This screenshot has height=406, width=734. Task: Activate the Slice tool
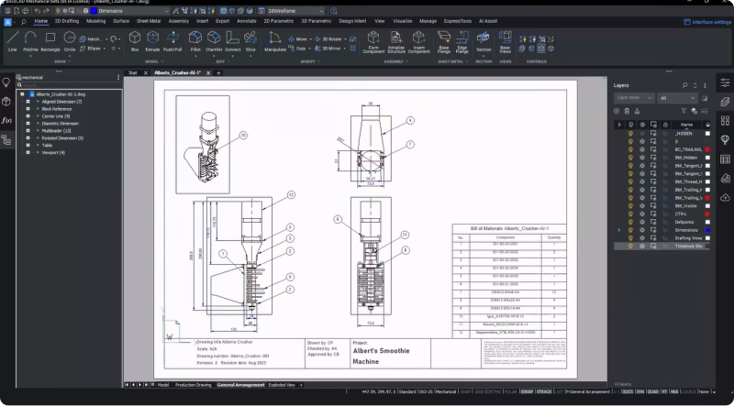click(250, 40)
